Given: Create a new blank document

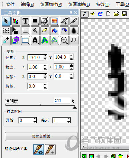Looking at the screenshot, I should (108, 14).
